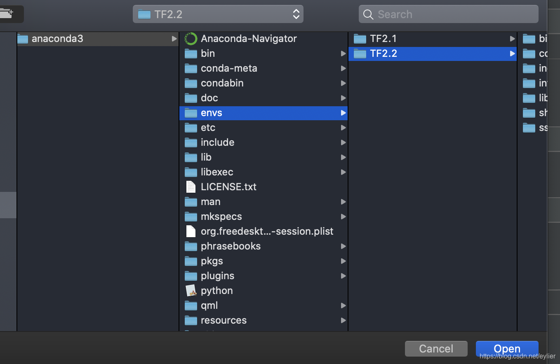Open the TF2.2 location dropdown
560x364 pixels.
pyautogui.click(x=218, y=14)
